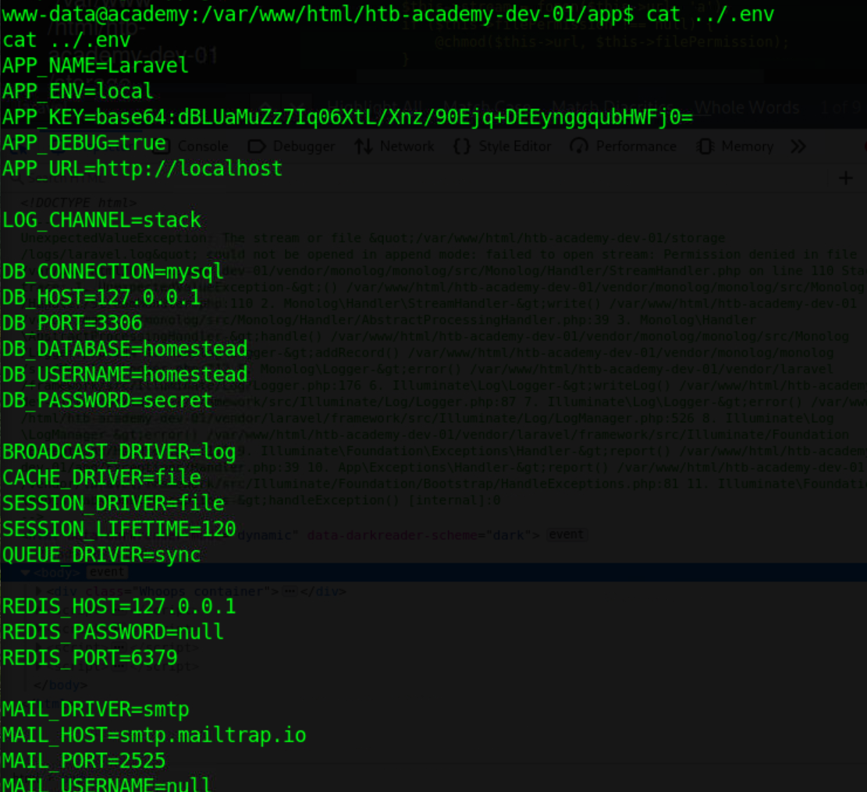This screenshot has height=792, width=867.
Task: Click the DB_DATABASE=homestead line
Action: click(124, 349)
